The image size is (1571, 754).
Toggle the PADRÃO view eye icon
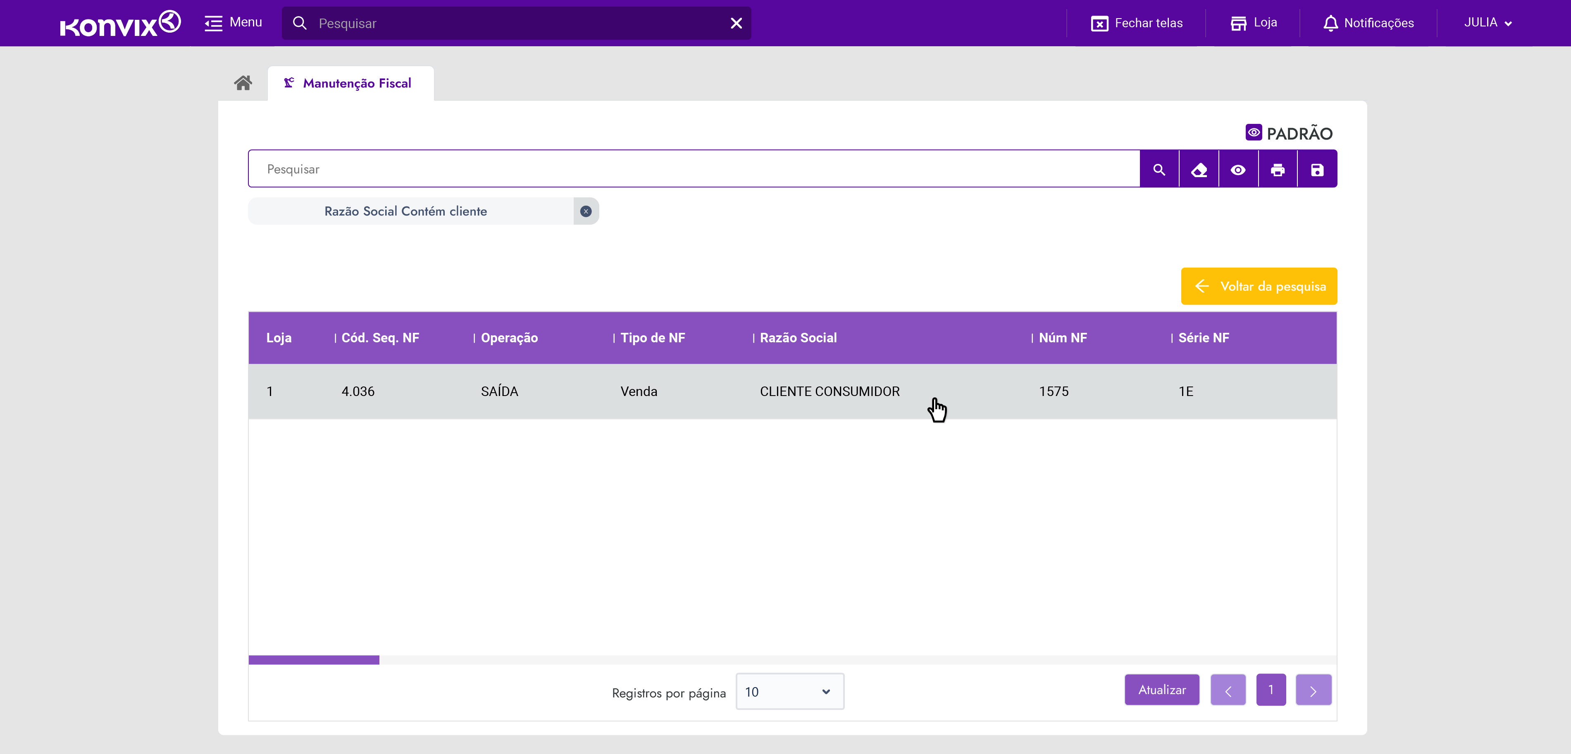pyautogui.click(x=1253, y=132)
